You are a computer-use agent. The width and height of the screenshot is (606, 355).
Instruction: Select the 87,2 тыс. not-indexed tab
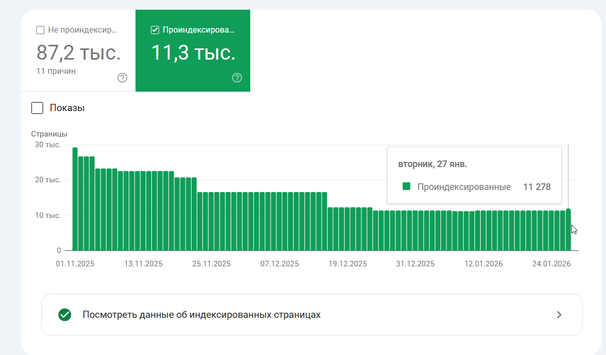(78, 50)
